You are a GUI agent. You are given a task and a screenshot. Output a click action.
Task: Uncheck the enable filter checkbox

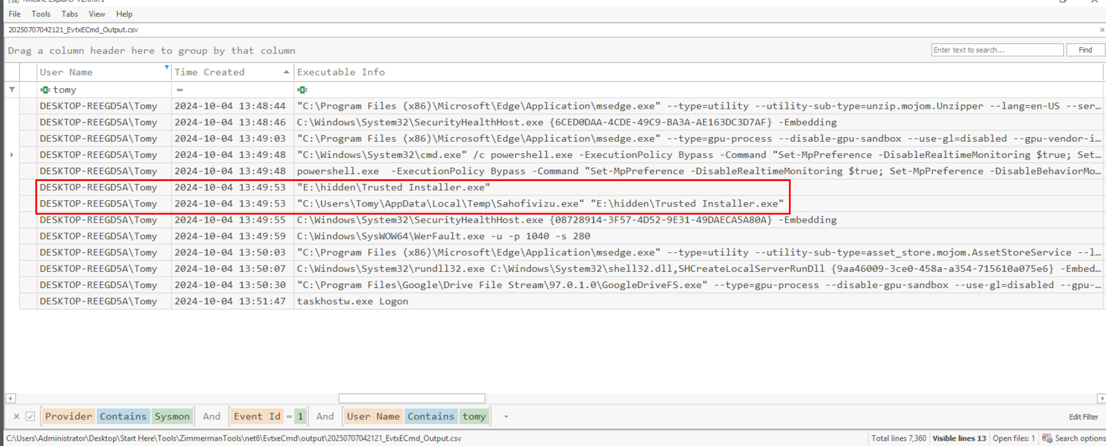pyautogui.click(x=30, y=416)
